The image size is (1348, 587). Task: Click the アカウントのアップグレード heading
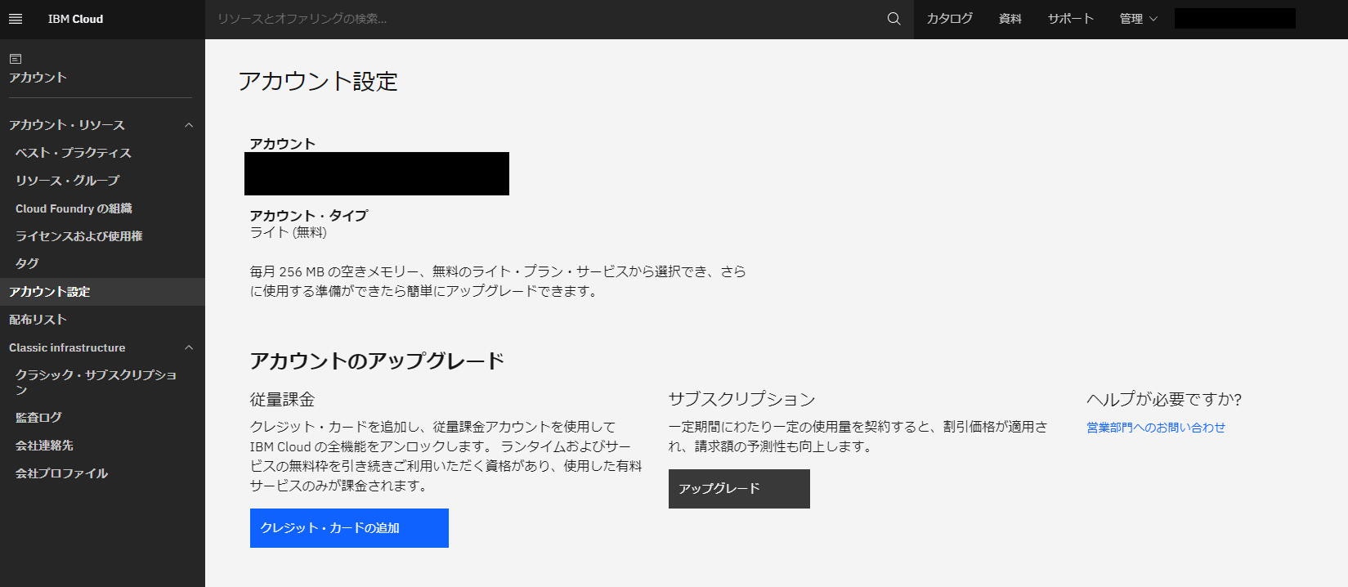(x=377, y=361)
